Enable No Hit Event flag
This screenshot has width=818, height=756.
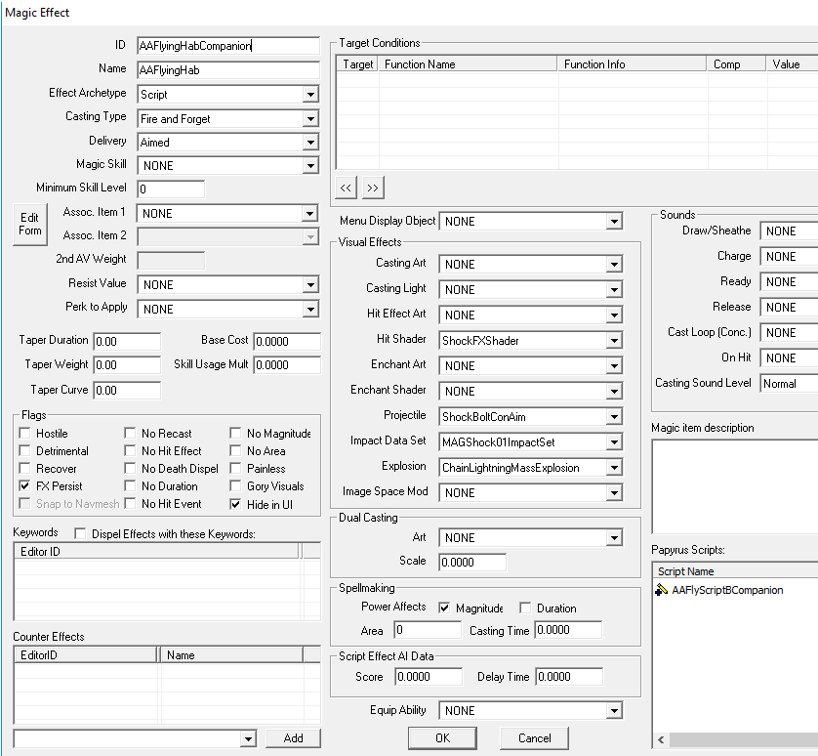(x=130, y=504)
